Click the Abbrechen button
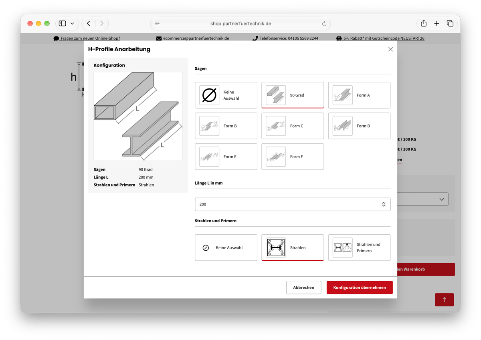This screenshot has height=340, width=481. (304, 288)
